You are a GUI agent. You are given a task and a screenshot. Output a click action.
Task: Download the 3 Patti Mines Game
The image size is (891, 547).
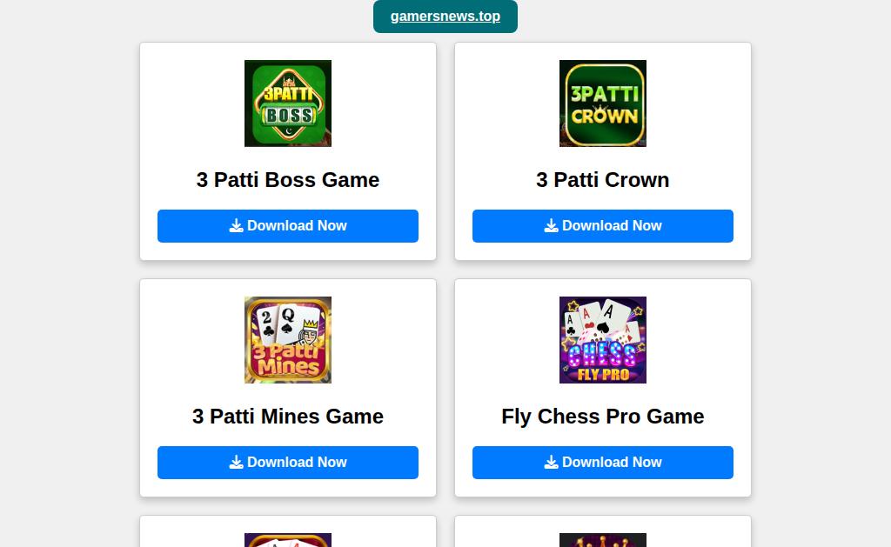coord(287,463)
